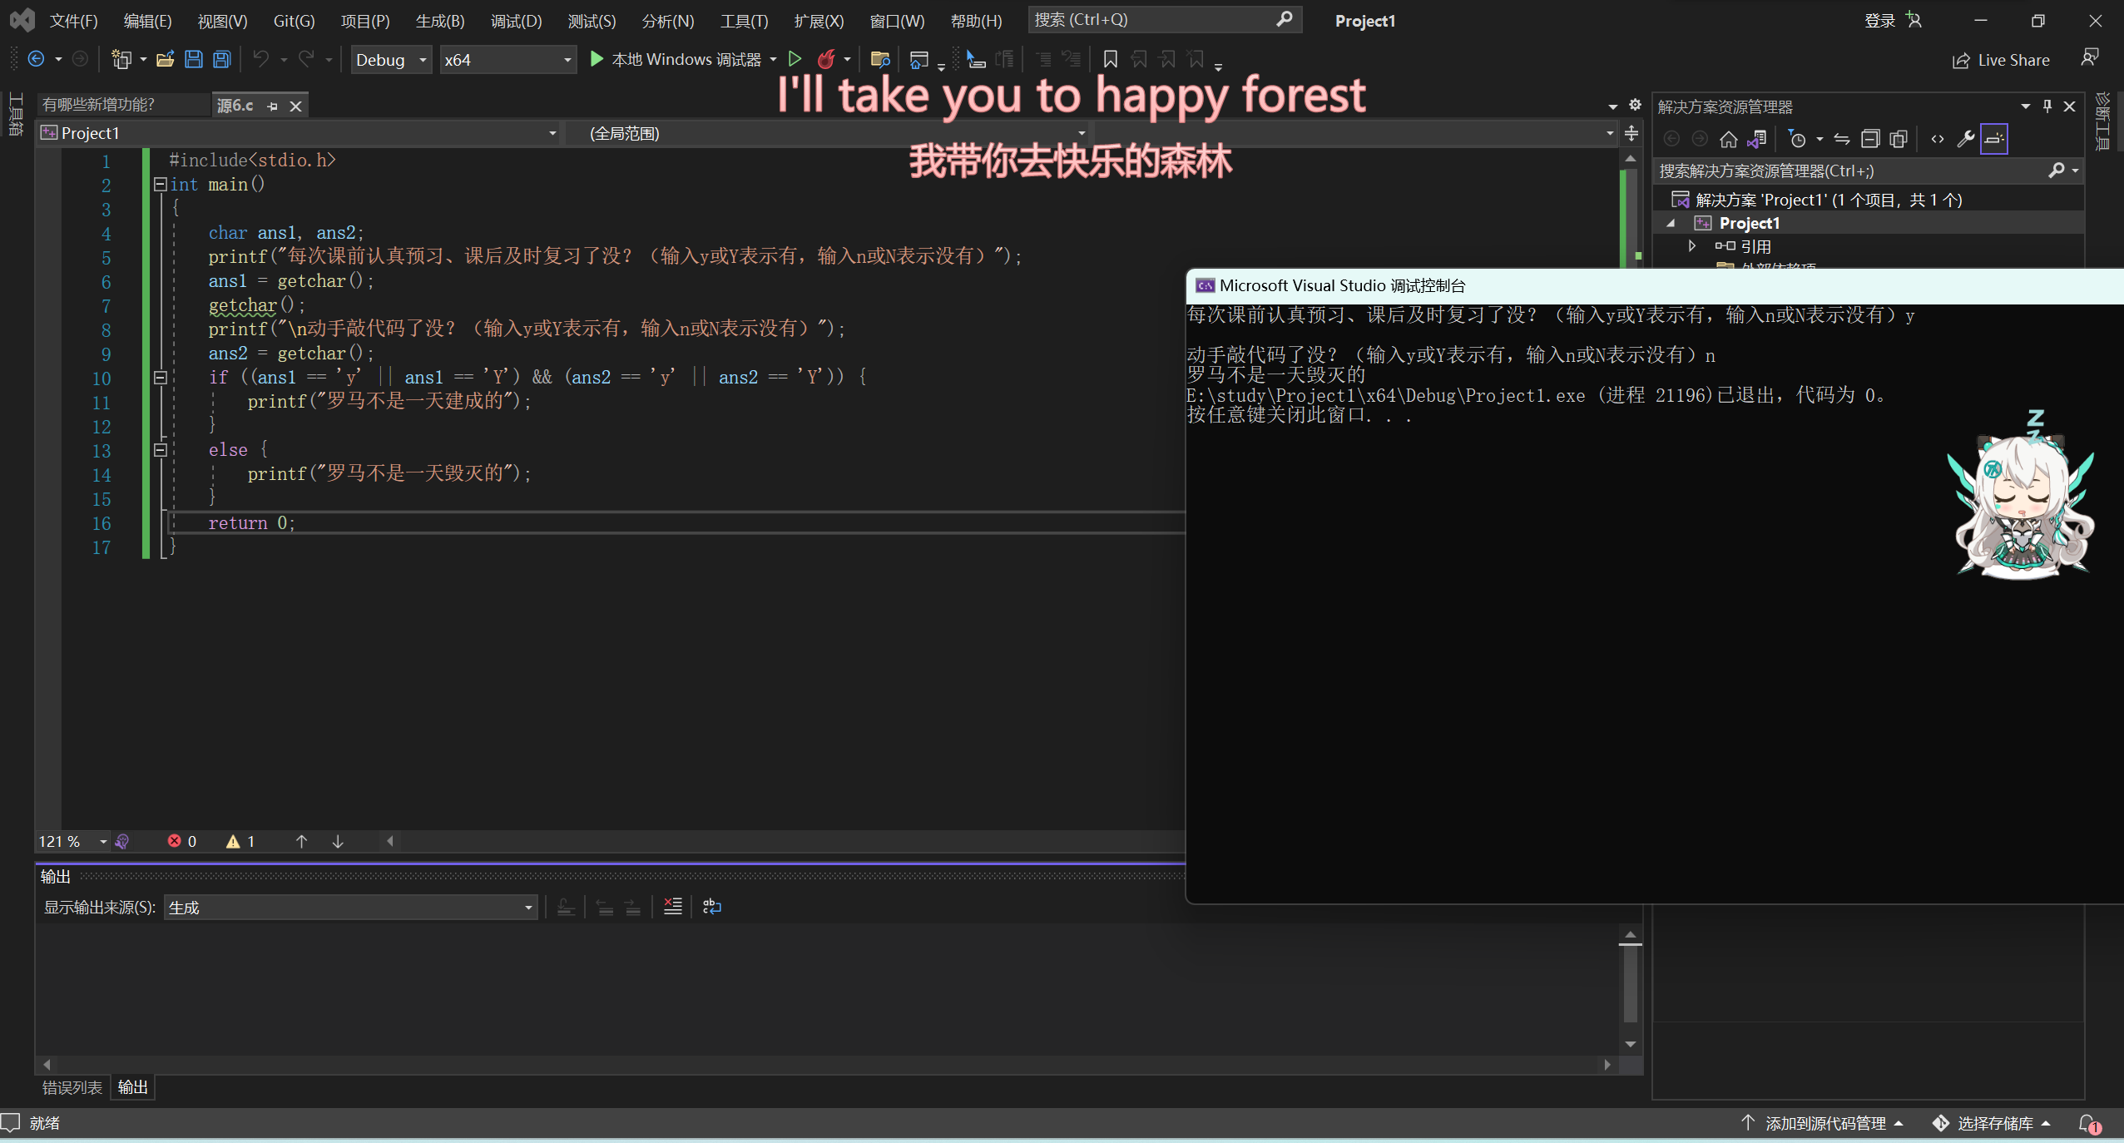2124x1143 pixels.
Task: Expand the 引用 references tree node
Action: click(x=1692, y=246)
